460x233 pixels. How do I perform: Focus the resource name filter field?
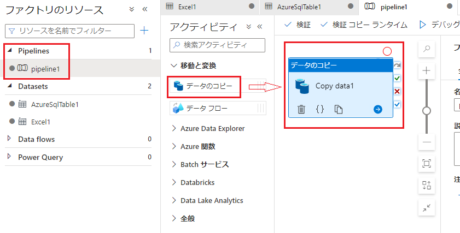click(70, 31)
